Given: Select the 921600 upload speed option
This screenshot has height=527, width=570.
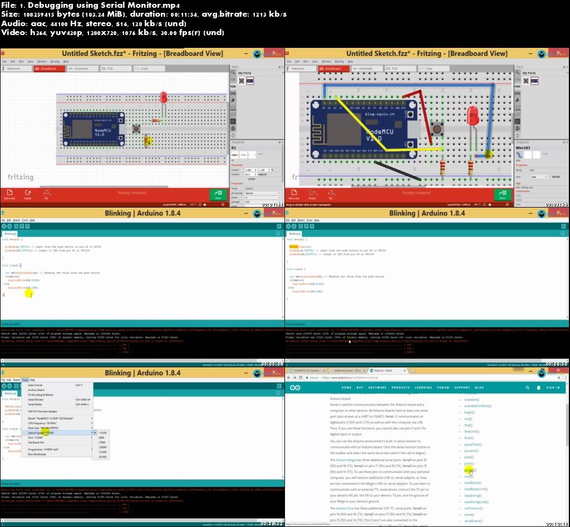Looking at the screenshot, I should pyautogui.click(x=102, y=457).
